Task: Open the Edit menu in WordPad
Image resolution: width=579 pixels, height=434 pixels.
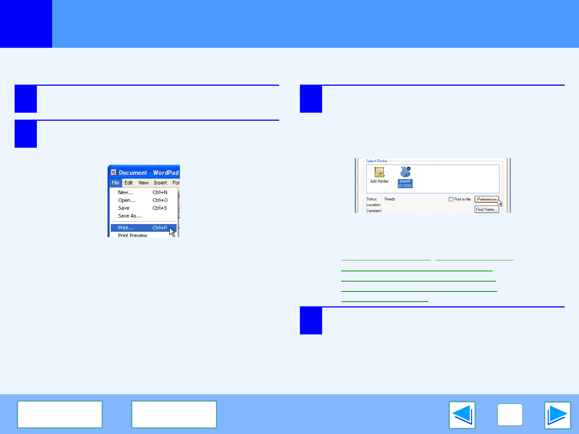Action: point(128,183)
